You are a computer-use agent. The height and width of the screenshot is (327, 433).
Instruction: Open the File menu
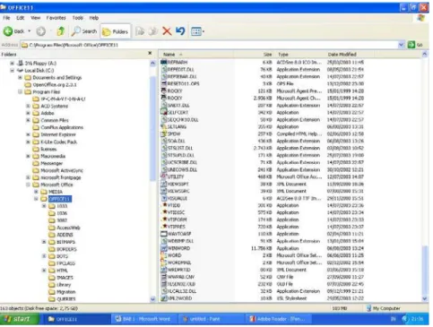point(6,18)
